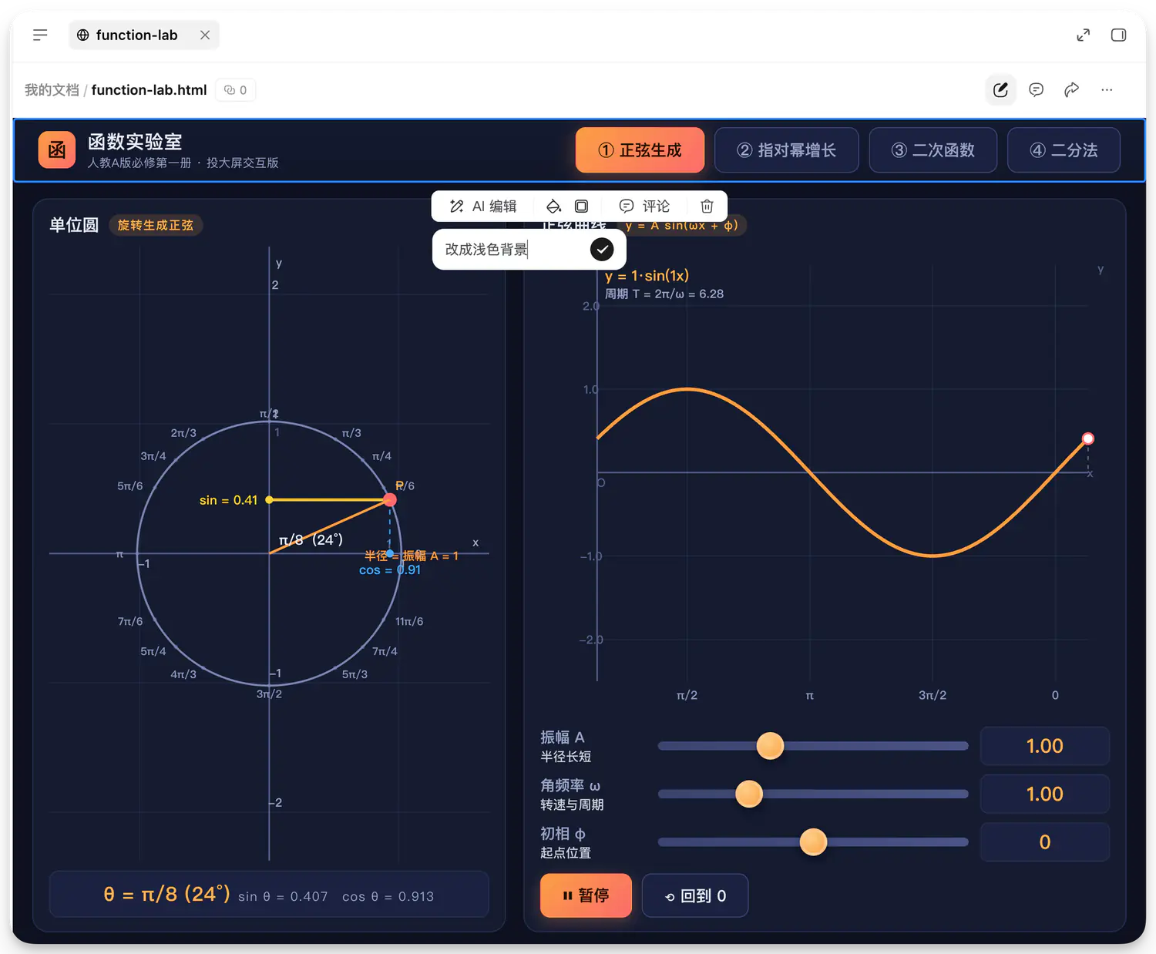1156x954 pixels.
Task: Adjust the 初相 φ slider handle
Action: (813, 841)
